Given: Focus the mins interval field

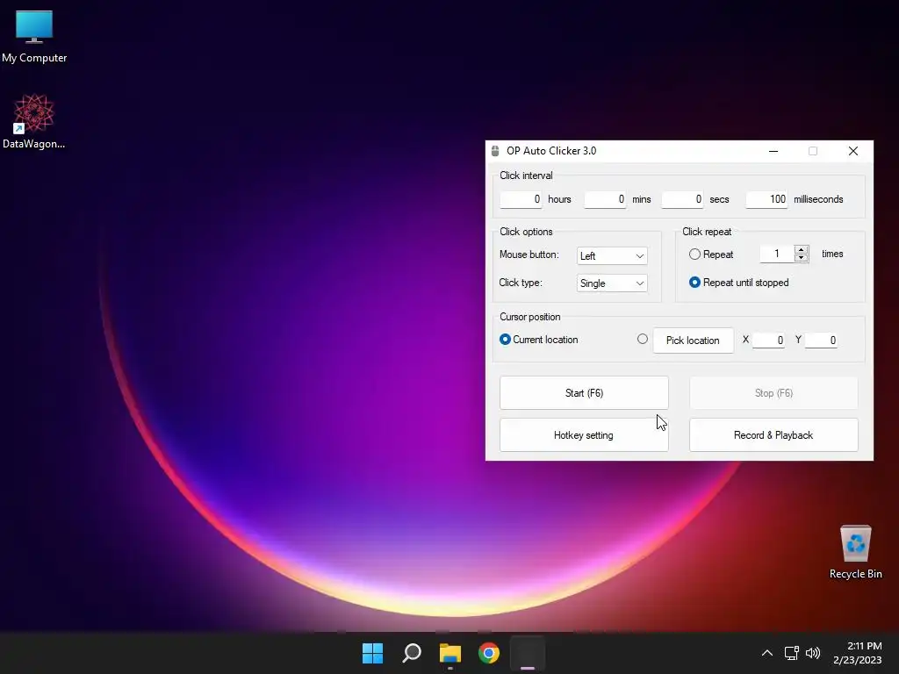Looking at the screenshot, I should click(605, 199).
